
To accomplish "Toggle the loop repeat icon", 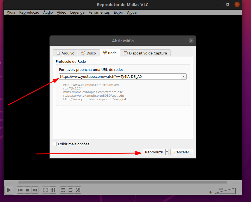I will pos(70,190).
